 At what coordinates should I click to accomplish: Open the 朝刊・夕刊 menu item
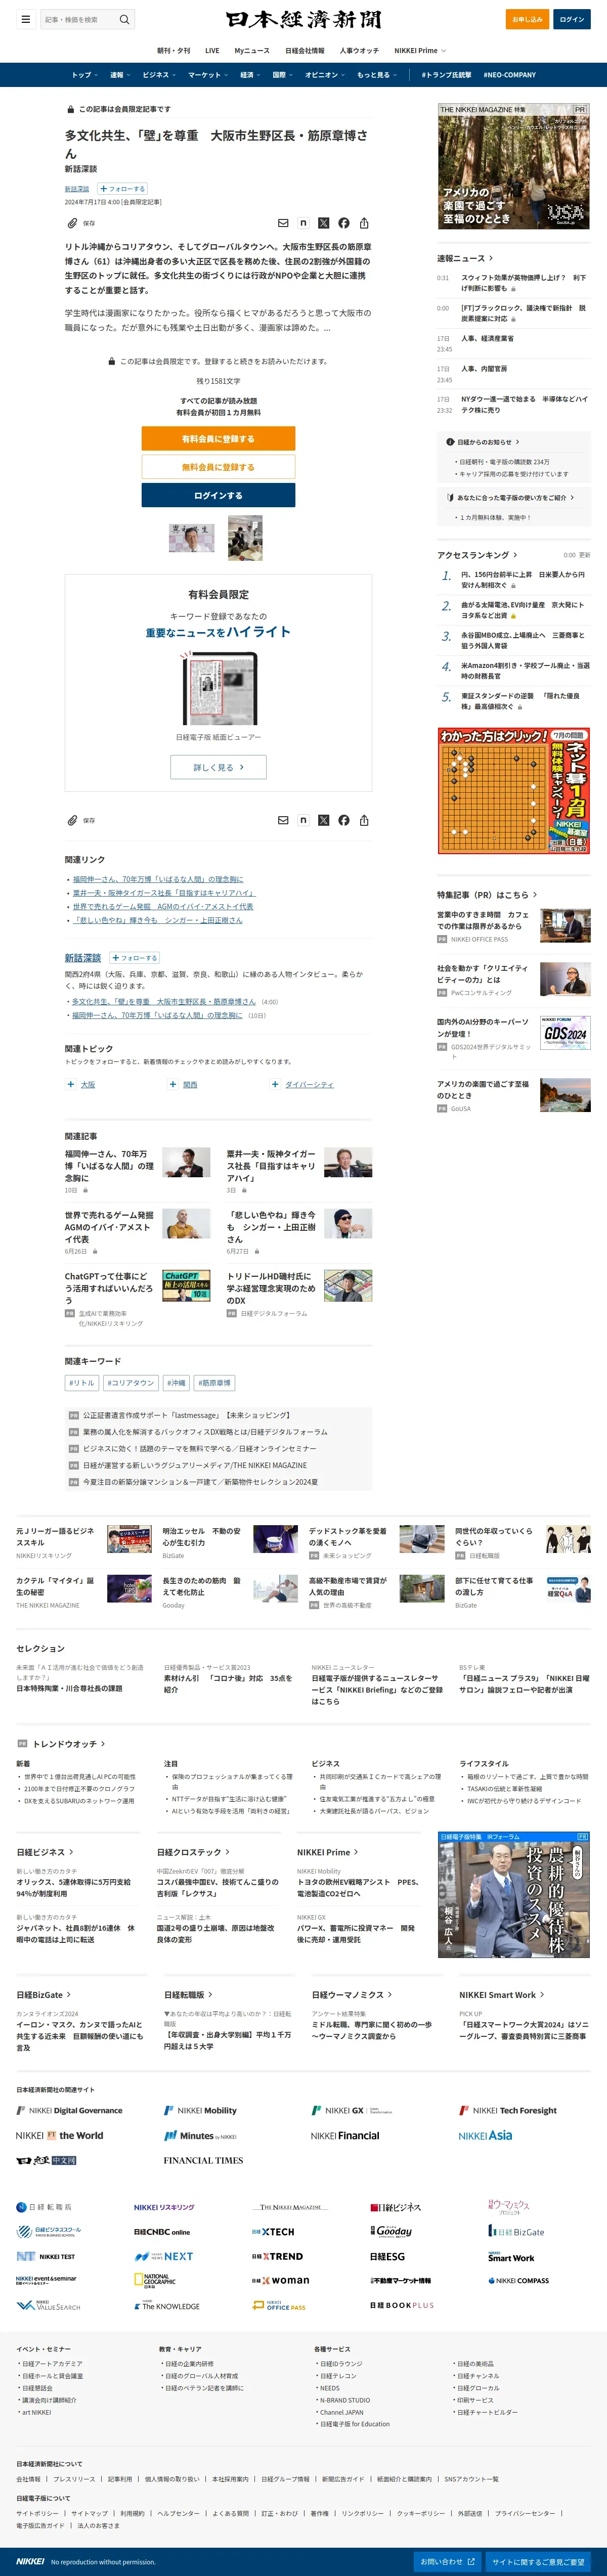point(173,50)
